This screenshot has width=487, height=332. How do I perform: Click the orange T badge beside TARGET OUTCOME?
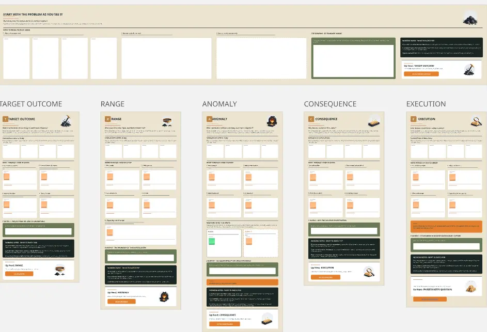[x=5, y=119]
